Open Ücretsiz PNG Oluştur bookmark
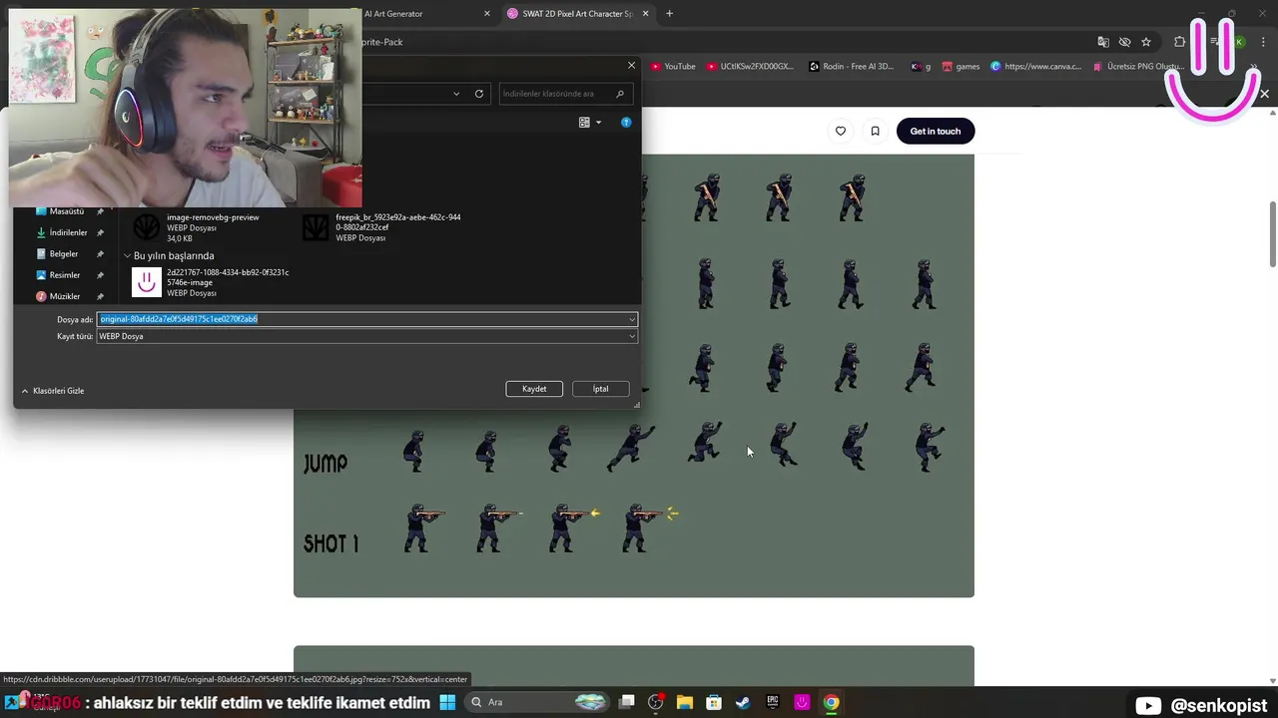Screen dimensions: 1278x718 (x=1137, y=67)
